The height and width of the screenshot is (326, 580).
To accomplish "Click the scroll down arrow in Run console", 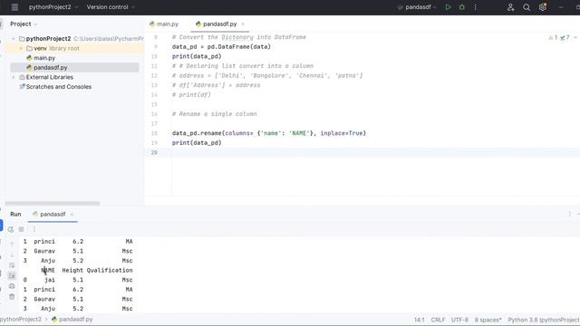I will [12, 254].
